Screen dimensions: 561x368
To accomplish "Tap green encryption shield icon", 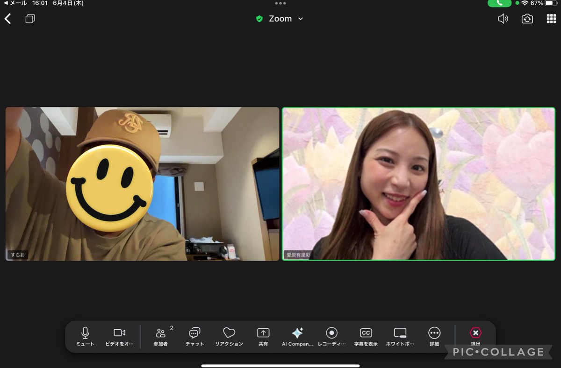I will 259,19.
